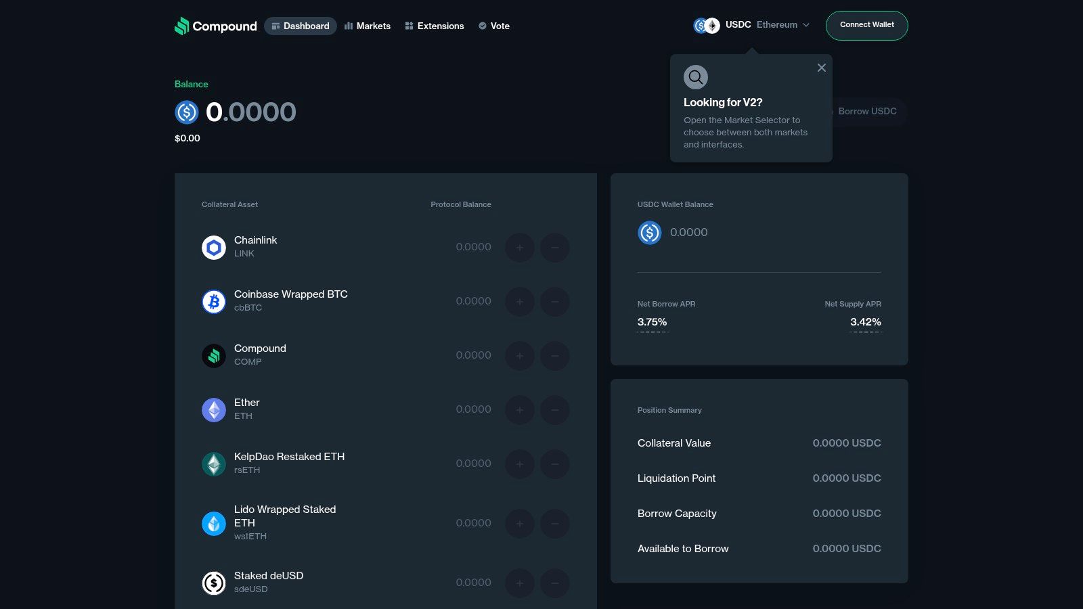Click the Connect Wallet button

pyautogui.click(x=866, y=24)
